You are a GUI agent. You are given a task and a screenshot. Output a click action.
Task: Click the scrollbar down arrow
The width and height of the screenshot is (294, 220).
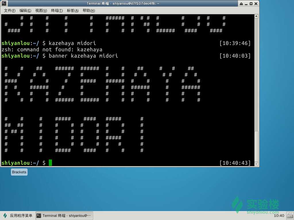256,164
